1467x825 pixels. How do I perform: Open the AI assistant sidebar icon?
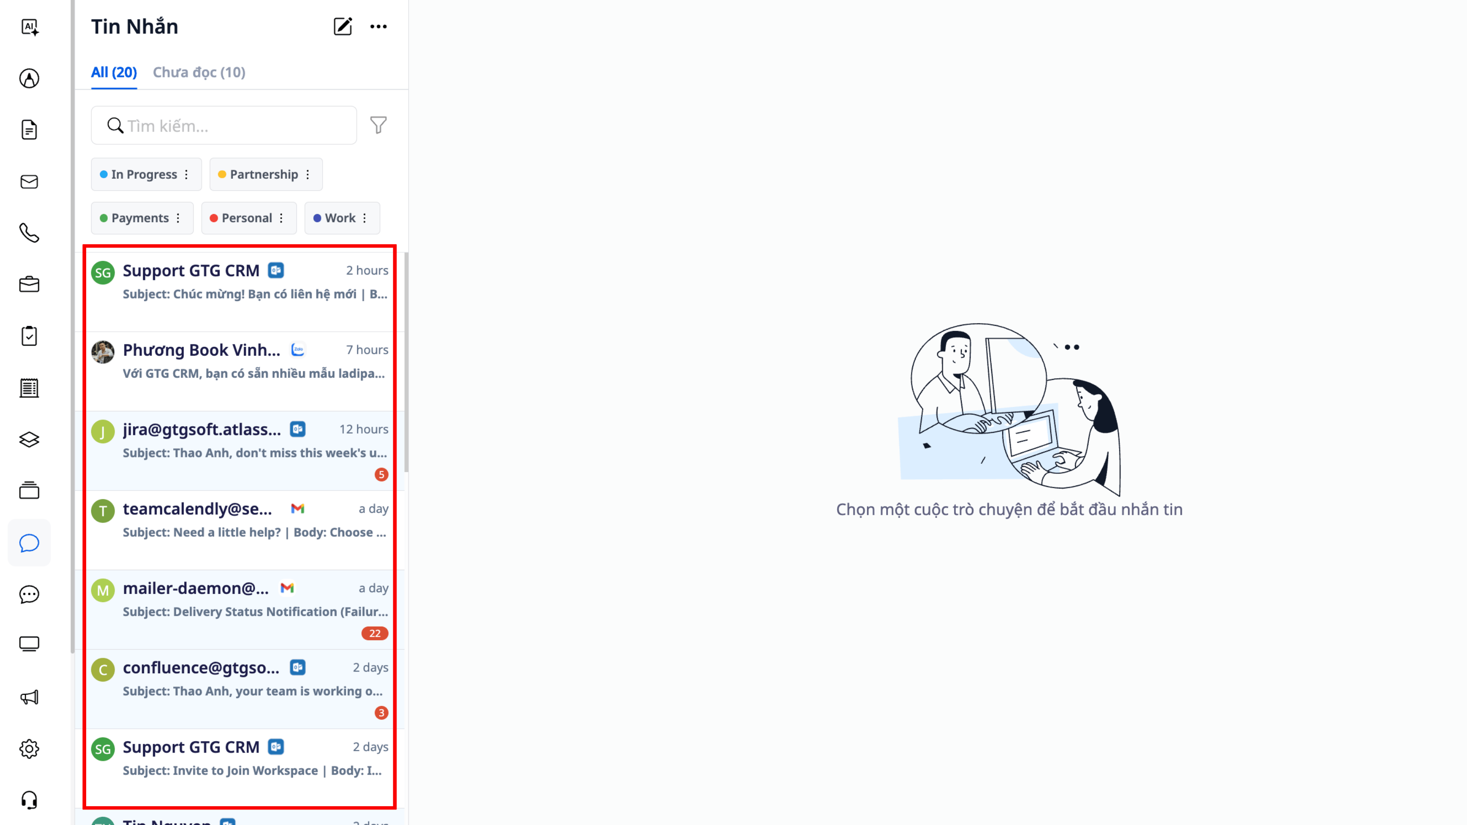pos(29,27)
